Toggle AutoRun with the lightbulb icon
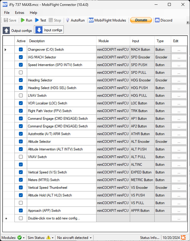This screenshot has height=241, width=190. click(68, 20)
